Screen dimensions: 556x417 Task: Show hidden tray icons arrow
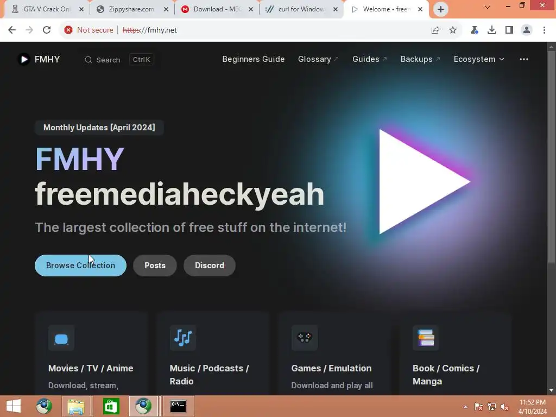click(x=465, y=407)
